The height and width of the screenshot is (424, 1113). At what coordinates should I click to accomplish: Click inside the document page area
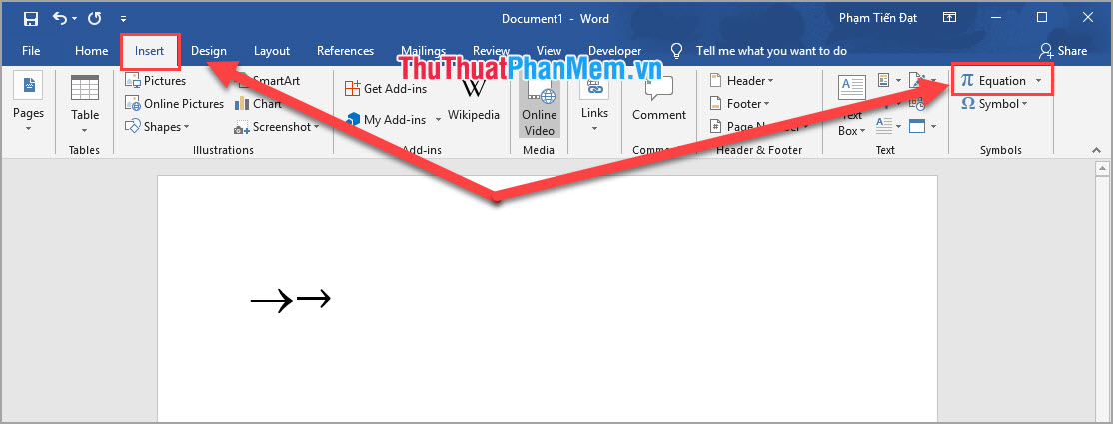click(547, 349)
